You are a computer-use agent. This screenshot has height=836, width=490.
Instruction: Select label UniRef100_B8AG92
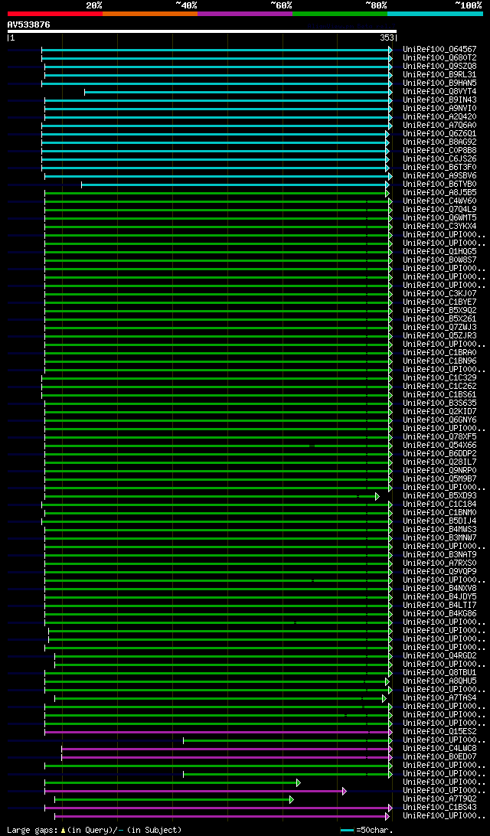tap(440, 142)
